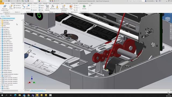Click the model browser horizontal scrollbar
172x97 pixels.
pos(10,91)
